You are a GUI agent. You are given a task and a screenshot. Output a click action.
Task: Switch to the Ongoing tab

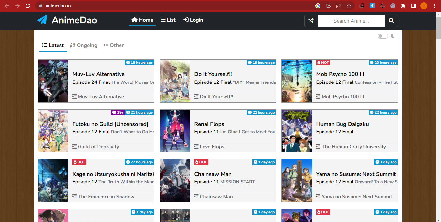pyautogui.click(x=84, y=45)
